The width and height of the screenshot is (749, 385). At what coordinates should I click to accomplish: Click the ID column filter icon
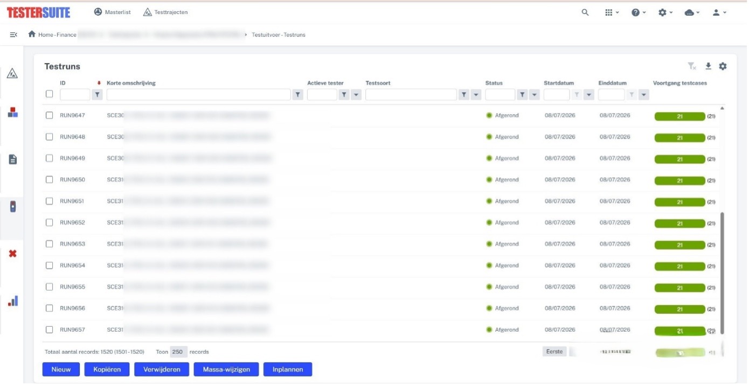97,95
